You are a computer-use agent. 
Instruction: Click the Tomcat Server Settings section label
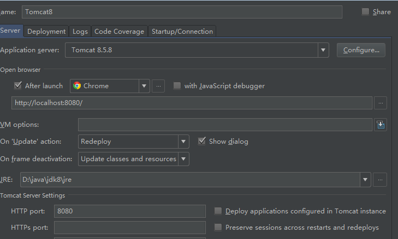tap(33, 195)
